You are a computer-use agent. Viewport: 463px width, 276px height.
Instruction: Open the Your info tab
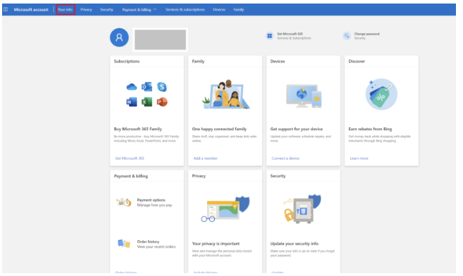[x=66, y=9]
